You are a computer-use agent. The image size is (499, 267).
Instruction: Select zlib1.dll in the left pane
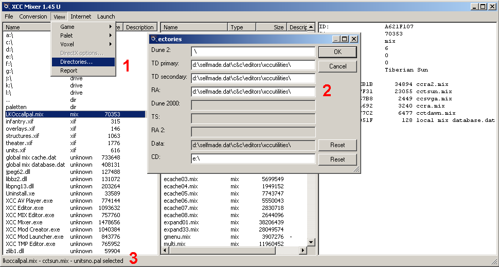click(14, 251)
